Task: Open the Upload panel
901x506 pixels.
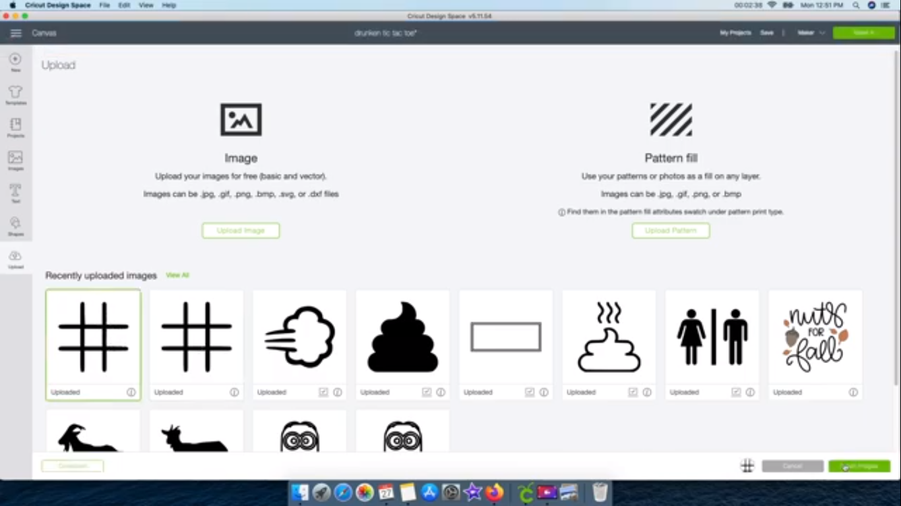Action: point(15,258)
